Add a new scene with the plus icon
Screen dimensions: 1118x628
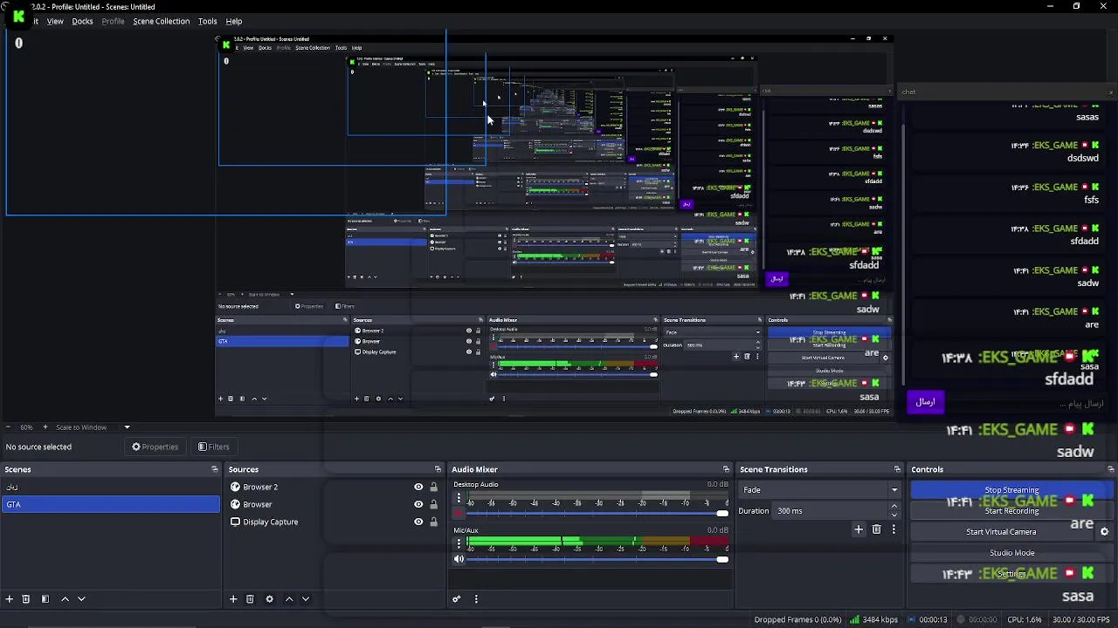(x=10, y=599)
